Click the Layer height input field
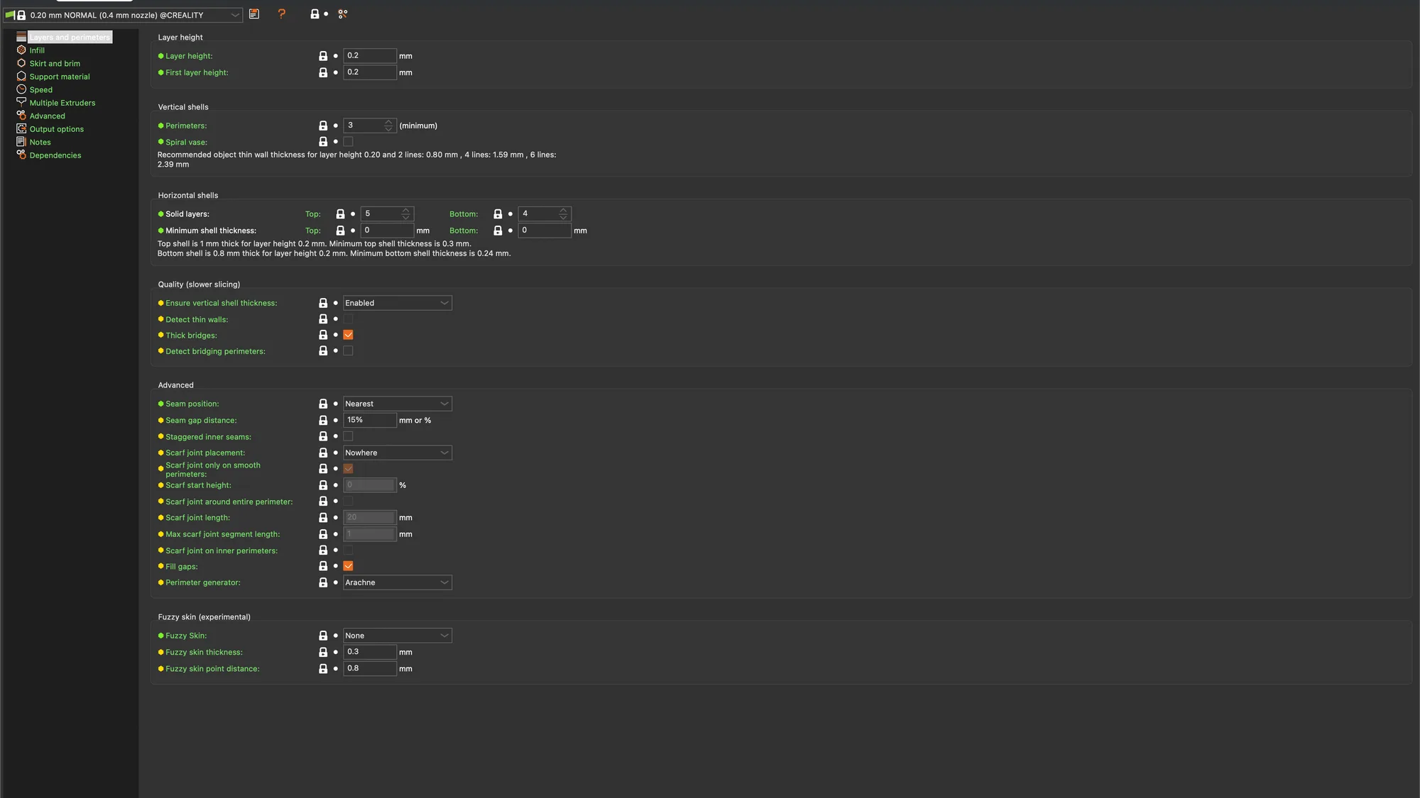The width and height of the screenshot is (1420, 798). (x=370, y=55)
